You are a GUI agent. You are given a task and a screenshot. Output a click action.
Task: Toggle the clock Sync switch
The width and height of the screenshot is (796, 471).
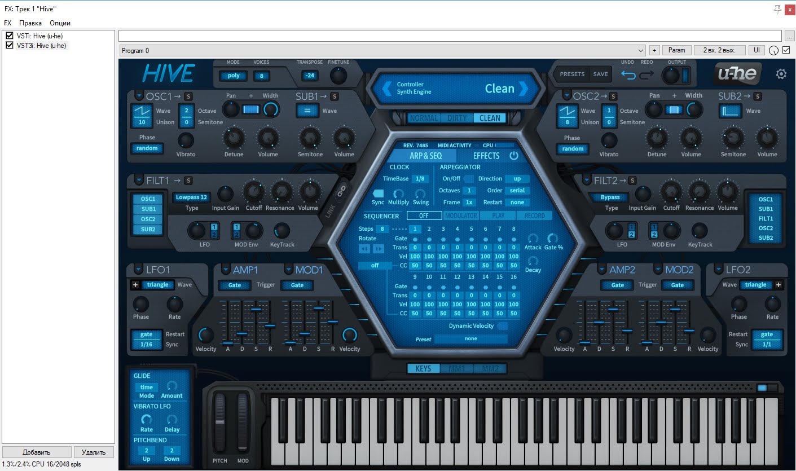click(377, 193)
